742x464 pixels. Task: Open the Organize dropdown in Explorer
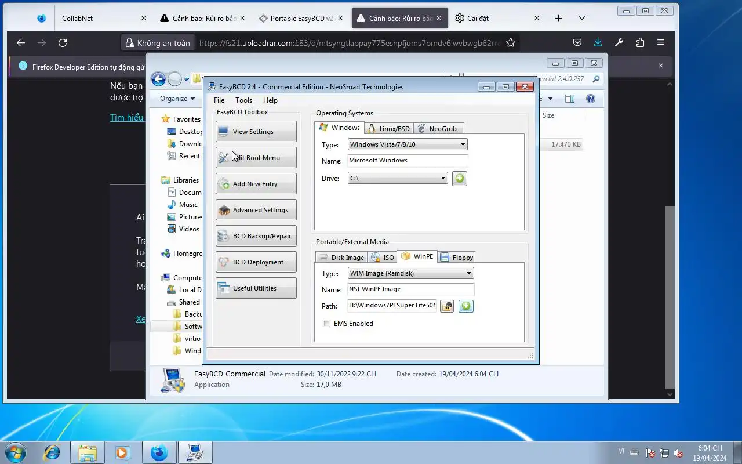177,99
